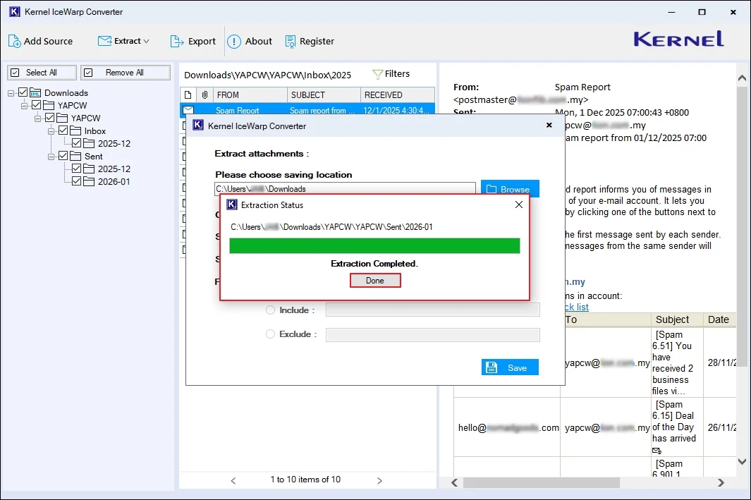Toggle the Select All checkbox
This screenshot has width=751, height=500.
pos(16,72)
